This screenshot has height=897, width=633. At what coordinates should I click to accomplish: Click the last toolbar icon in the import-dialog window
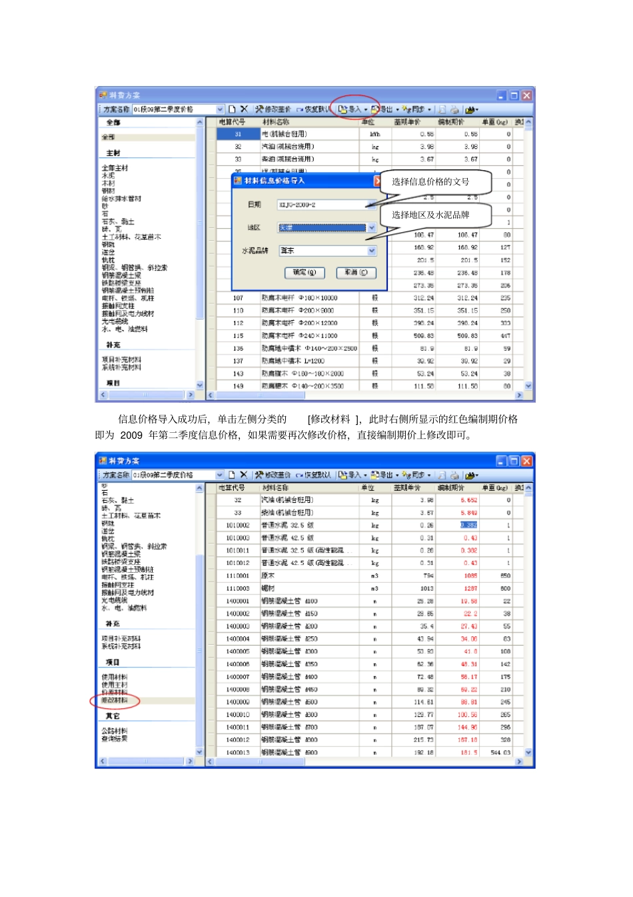[471, 109]
